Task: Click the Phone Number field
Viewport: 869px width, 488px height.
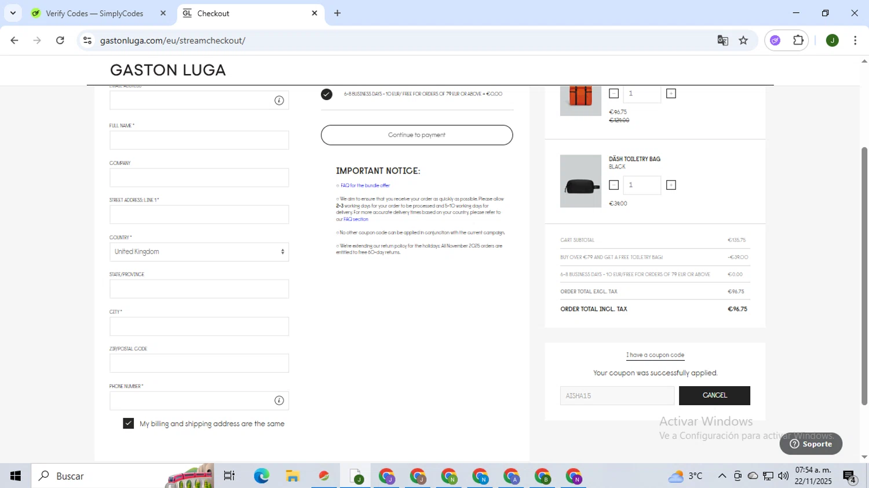Action: (x=199, y=401)
